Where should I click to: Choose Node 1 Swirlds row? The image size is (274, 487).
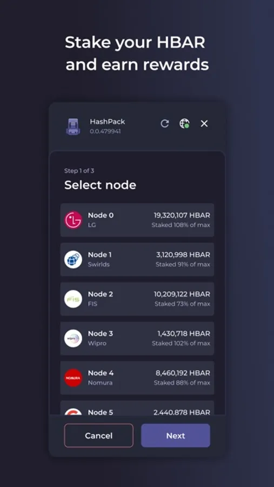click(137, 259)
